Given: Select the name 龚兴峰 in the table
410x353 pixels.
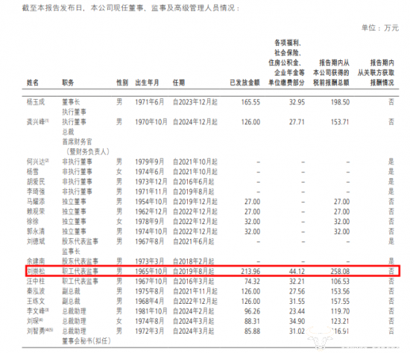Looking at the screenshot, I should (x=36, y=121).
